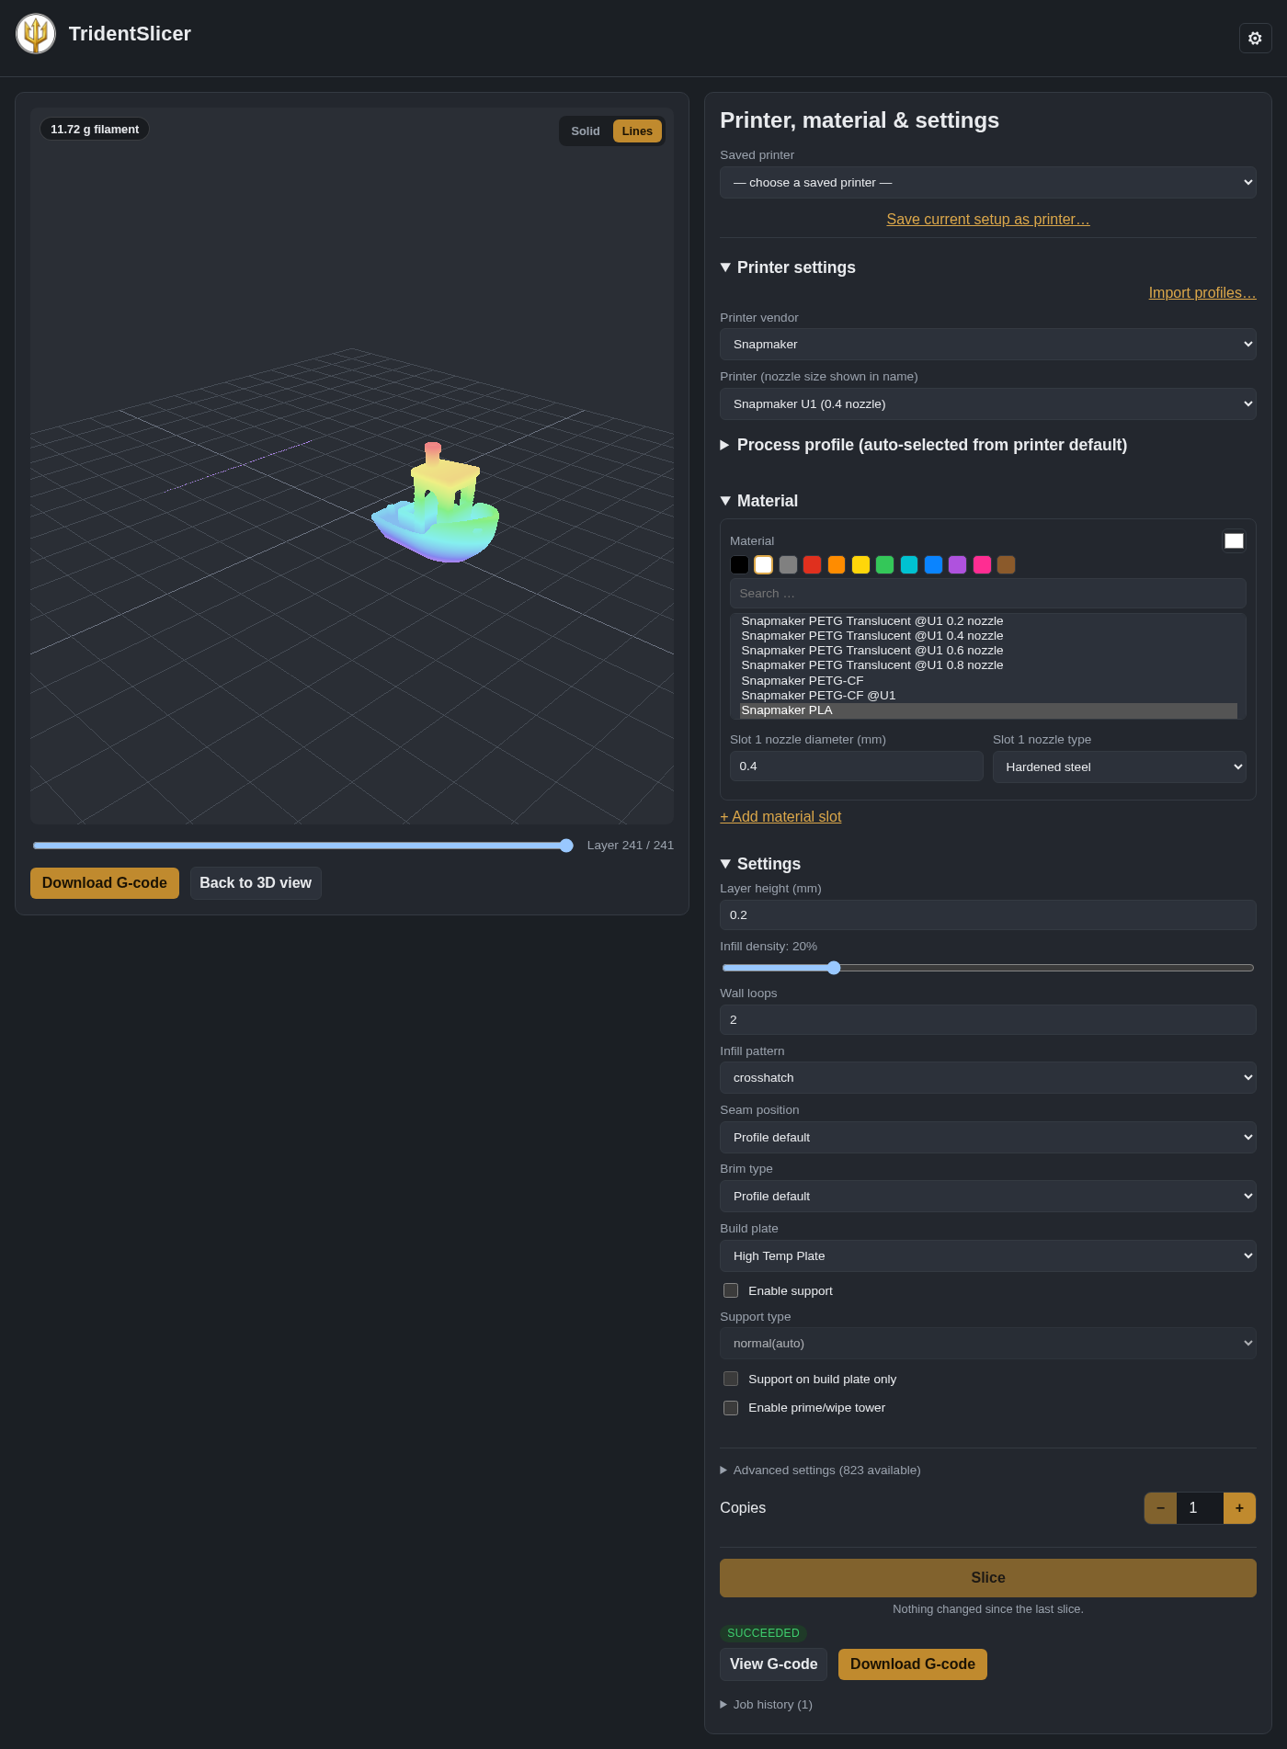Collapse the Settings section
Viewport: 1287px width, 1749px height.
[760, 864]
